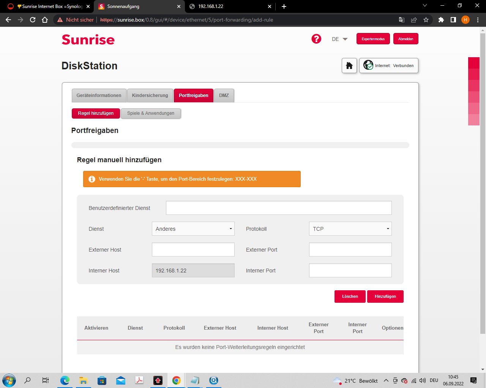Bookmark this page with star icon
The height and width of the screenshot is (388, 486).
(426, 20)
